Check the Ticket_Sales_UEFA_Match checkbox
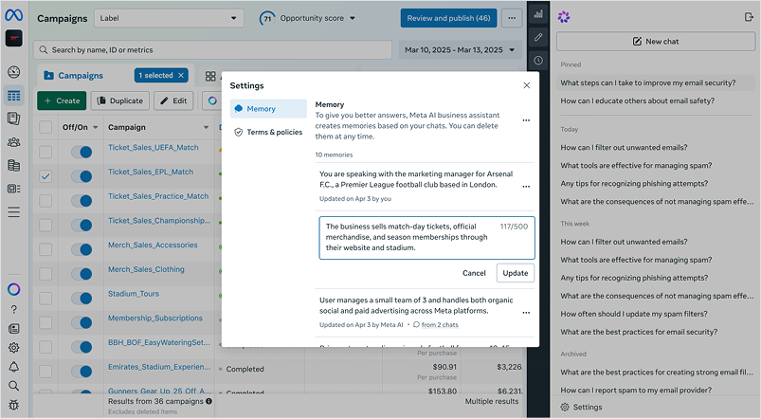Image resolution: width=761 pixels, height=419 pixels. pyautogui.click(x=45, y=152)
